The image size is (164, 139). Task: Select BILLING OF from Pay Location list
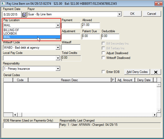[x=11, y=30]
